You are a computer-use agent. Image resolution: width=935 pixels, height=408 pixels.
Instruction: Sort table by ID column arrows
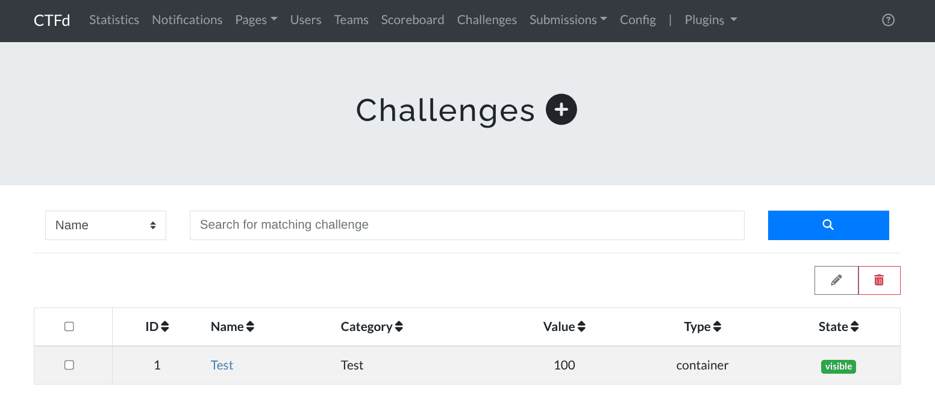click(164, 327)
